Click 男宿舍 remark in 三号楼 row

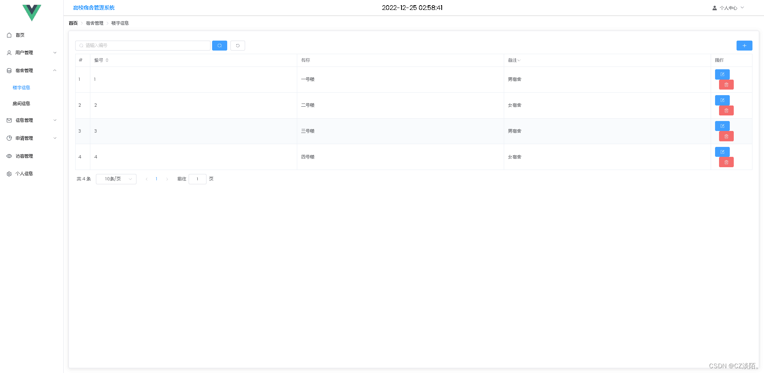pyautogui.click(x=515, y=131)
